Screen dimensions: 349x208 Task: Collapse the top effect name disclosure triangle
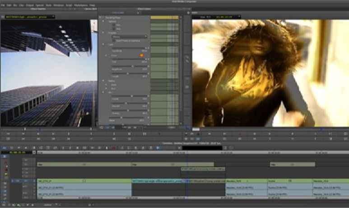(100, 17)
